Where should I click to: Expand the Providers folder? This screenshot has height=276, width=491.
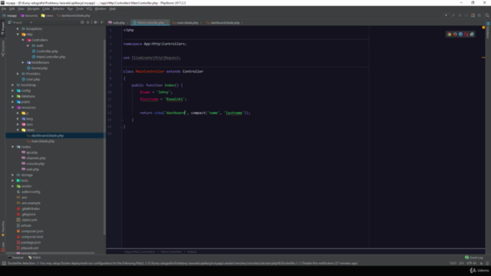pos(18,74)
